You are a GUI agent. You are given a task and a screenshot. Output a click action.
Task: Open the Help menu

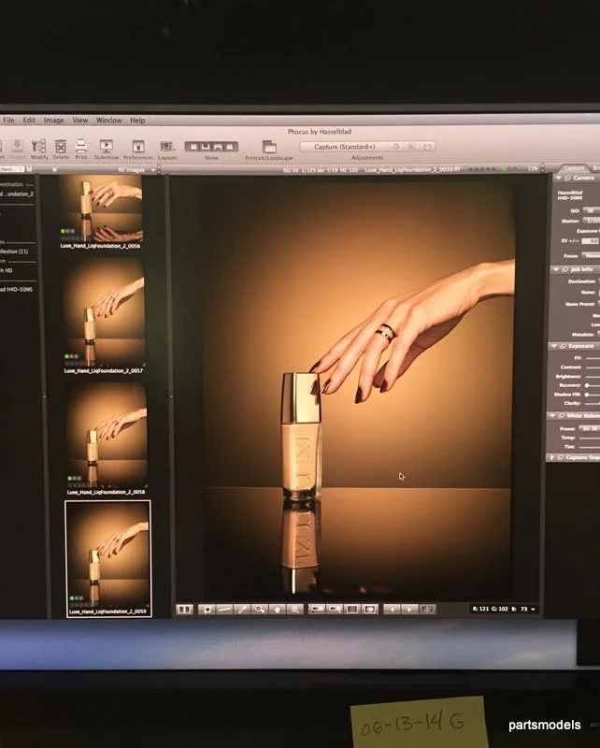point(137,121)
